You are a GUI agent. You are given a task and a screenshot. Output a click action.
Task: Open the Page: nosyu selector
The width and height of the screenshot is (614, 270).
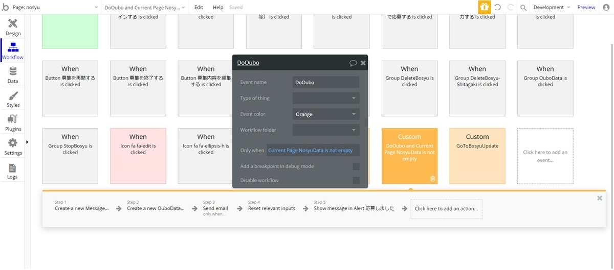click(55, 7)
